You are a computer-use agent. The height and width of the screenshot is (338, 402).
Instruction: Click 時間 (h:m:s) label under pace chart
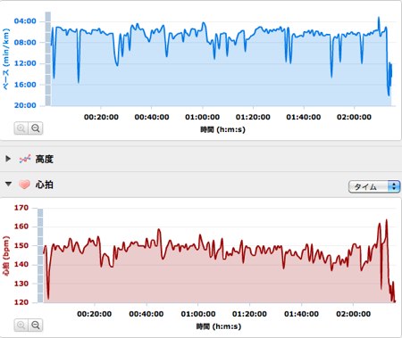(222, 129)
